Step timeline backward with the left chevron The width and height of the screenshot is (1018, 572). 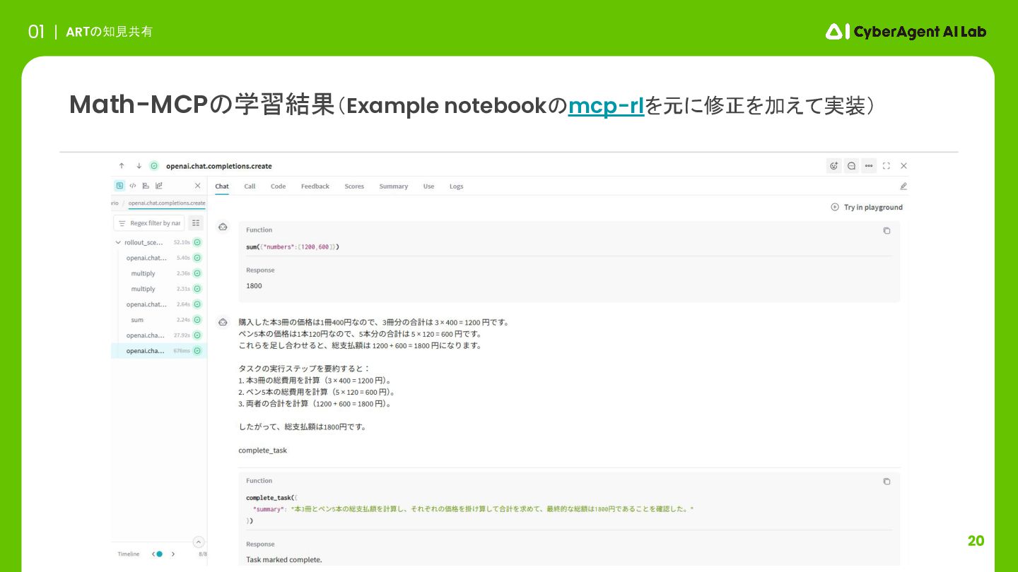(x=153, y=554)
